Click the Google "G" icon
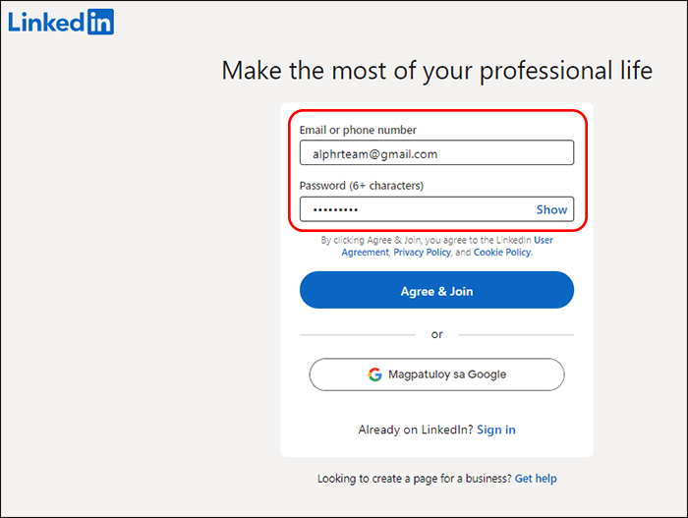The width and height of the screenshot is (688, 518). pos(374,374)
